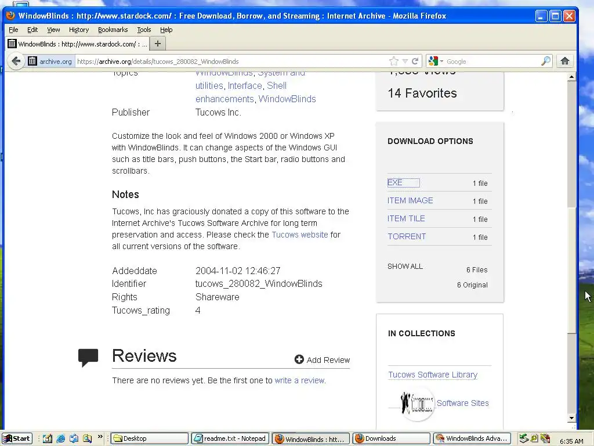Image resolution: width=594 pixels, height=446 pixels.
Task: Click the page scrollbar up arrow
Action: [571, 77]
